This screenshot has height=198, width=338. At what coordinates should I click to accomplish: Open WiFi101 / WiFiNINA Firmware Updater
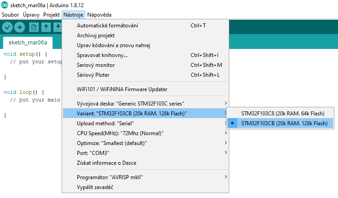click(x=145, y=89)
